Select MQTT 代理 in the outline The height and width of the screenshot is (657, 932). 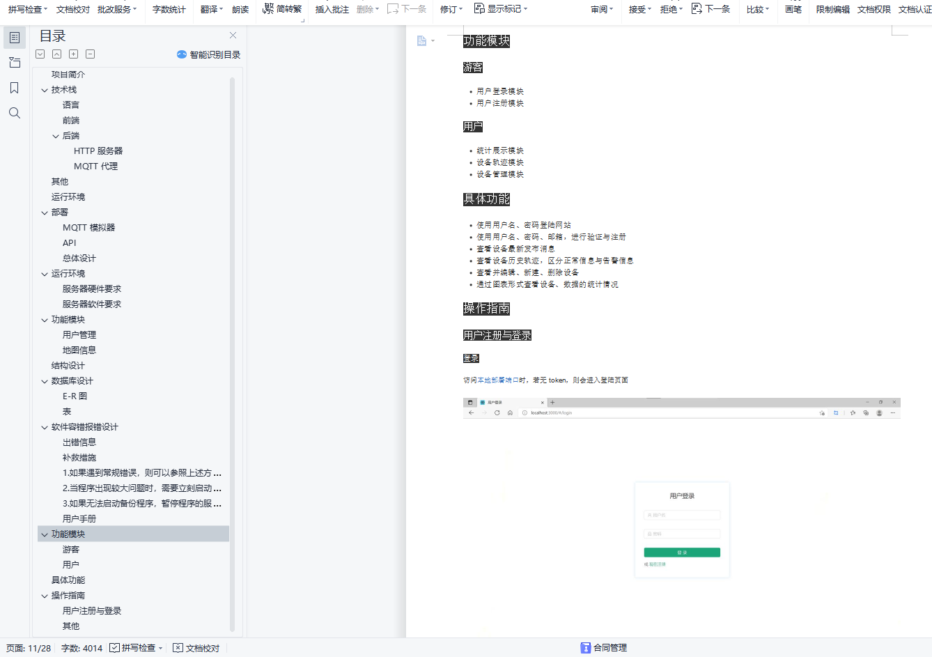coord(96,167)
